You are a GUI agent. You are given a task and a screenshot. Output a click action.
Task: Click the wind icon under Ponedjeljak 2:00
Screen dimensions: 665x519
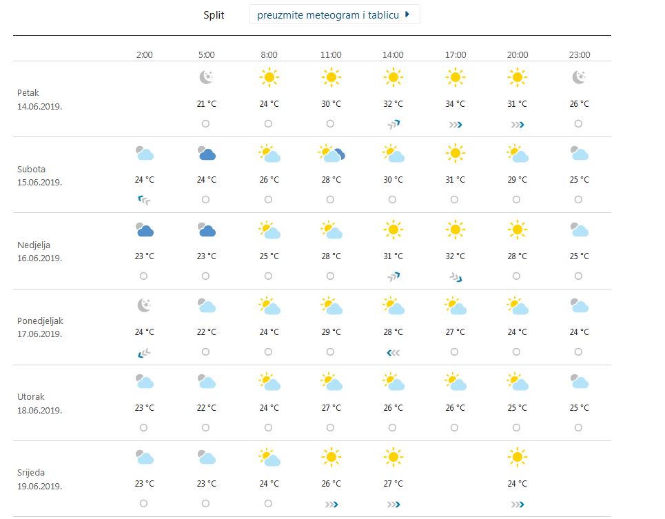(144, 352)
